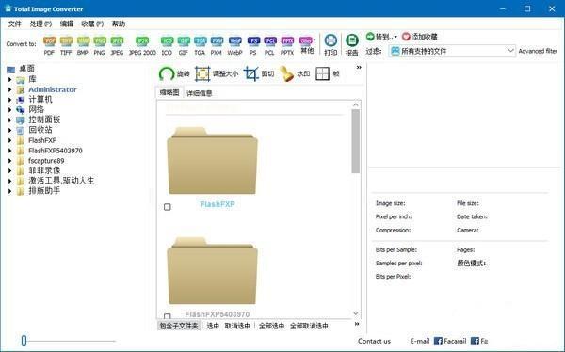Select TGA conversion icon
This screenshot has height=352, width=565.
point(200,45)
